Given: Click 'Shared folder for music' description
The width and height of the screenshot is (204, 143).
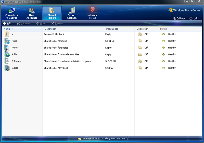Looking at the screenshot, I should 55,41.
